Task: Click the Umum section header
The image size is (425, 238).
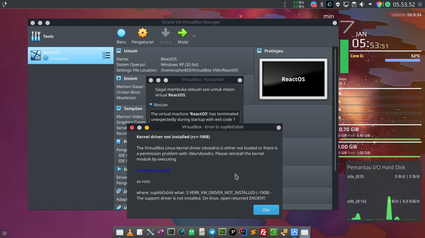Action: (130, 51)
